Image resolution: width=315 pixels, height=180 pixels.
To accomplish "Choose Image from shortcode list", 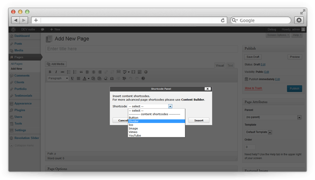I will point(157,128).
